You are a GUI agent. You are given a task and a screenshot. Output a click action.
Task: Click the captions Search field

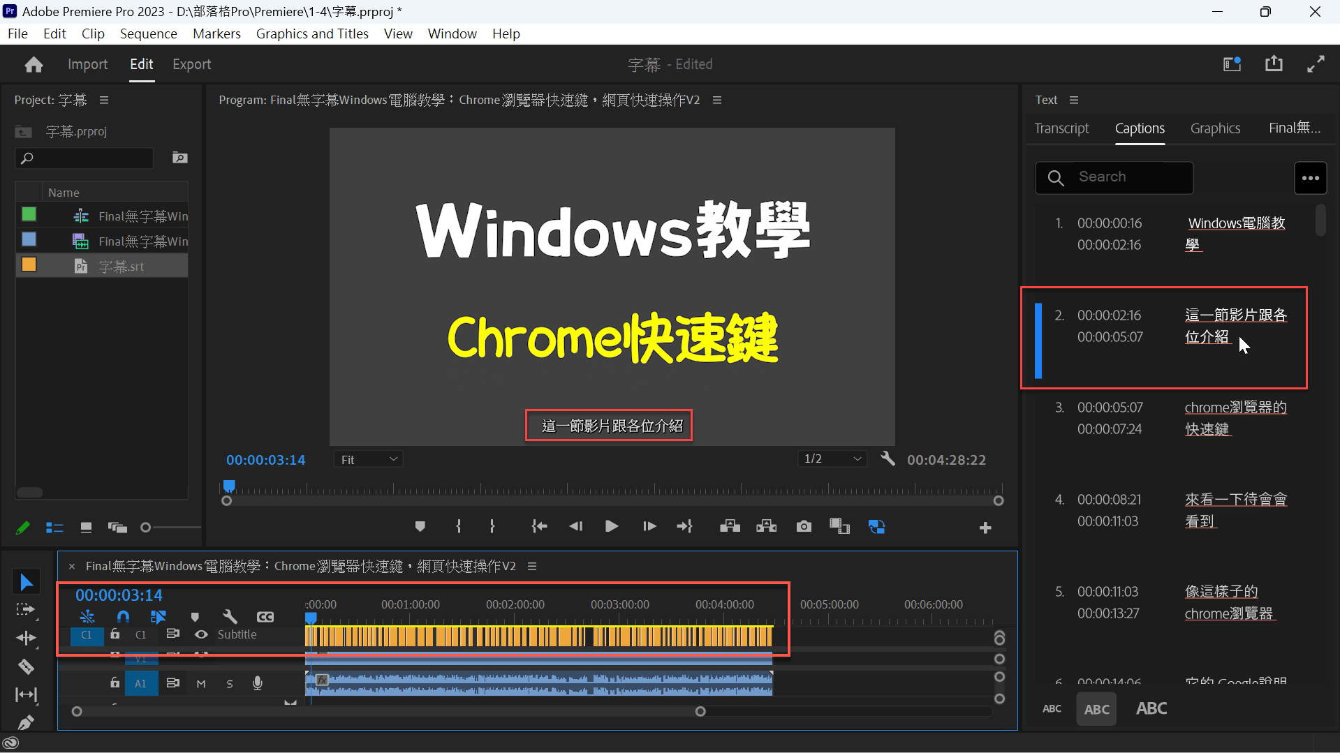point(1114,178)
